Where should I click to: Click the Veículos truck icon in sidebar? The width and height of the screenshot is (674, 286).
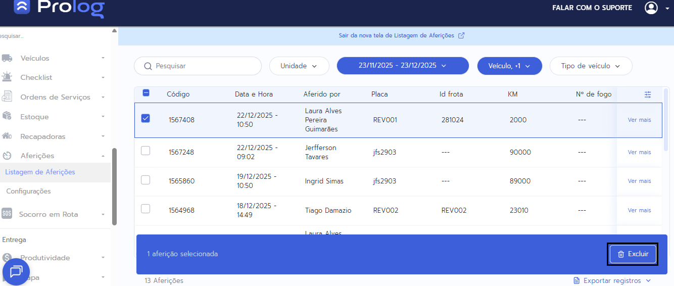(7, 58)
